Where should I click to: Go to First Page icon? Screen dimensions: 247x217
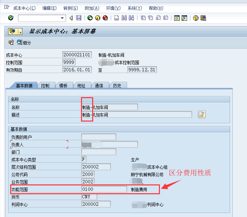(x=143, y=18)
